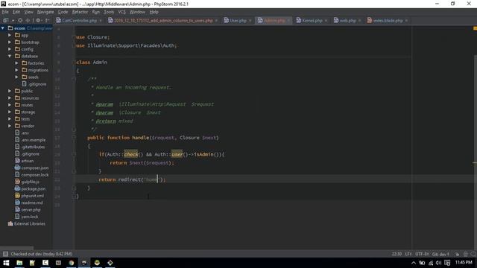Collapse the database folder
The width and height of the screenshot is (477, 268).
pyautogui.click(x=10, y=57)
